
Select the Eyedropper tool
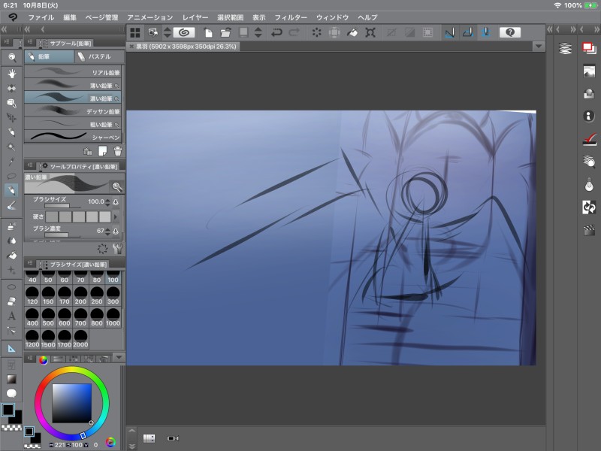[12, 162]
